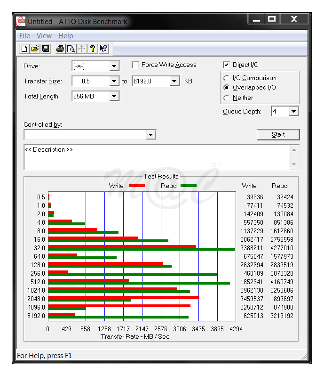Click read value 4160749 for 512.0 KB

point(282,282)
